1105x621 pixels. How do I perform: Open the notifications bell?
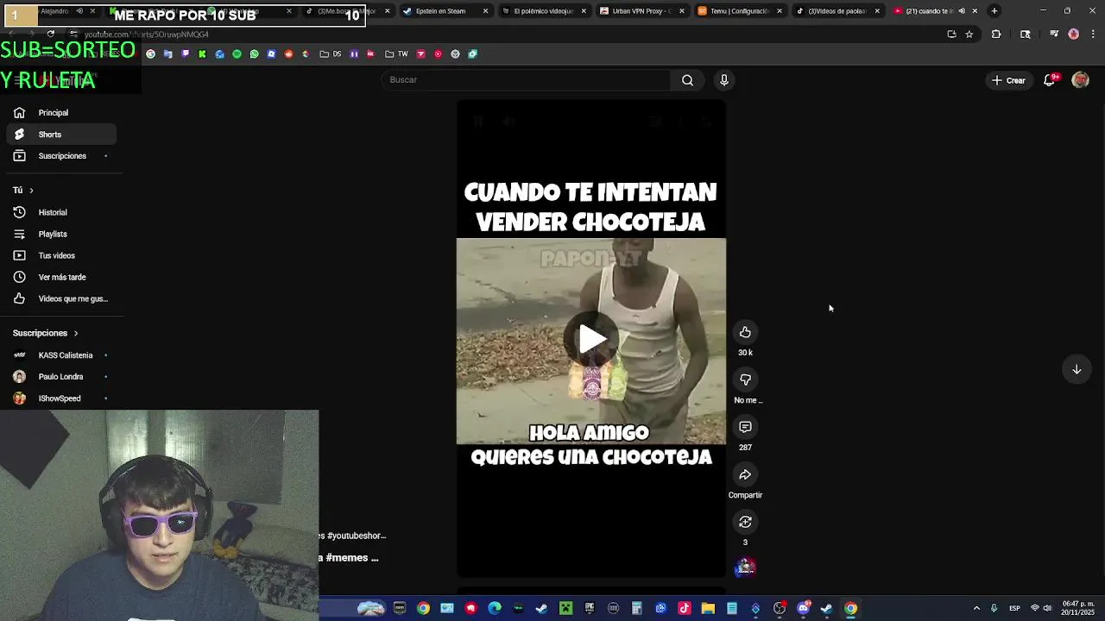1050,80
